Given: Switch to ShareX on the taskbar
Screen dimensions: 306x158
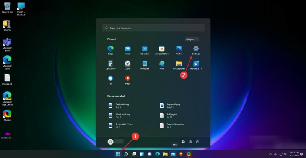Looking at the screenshot, I should (x=189, y=154).
